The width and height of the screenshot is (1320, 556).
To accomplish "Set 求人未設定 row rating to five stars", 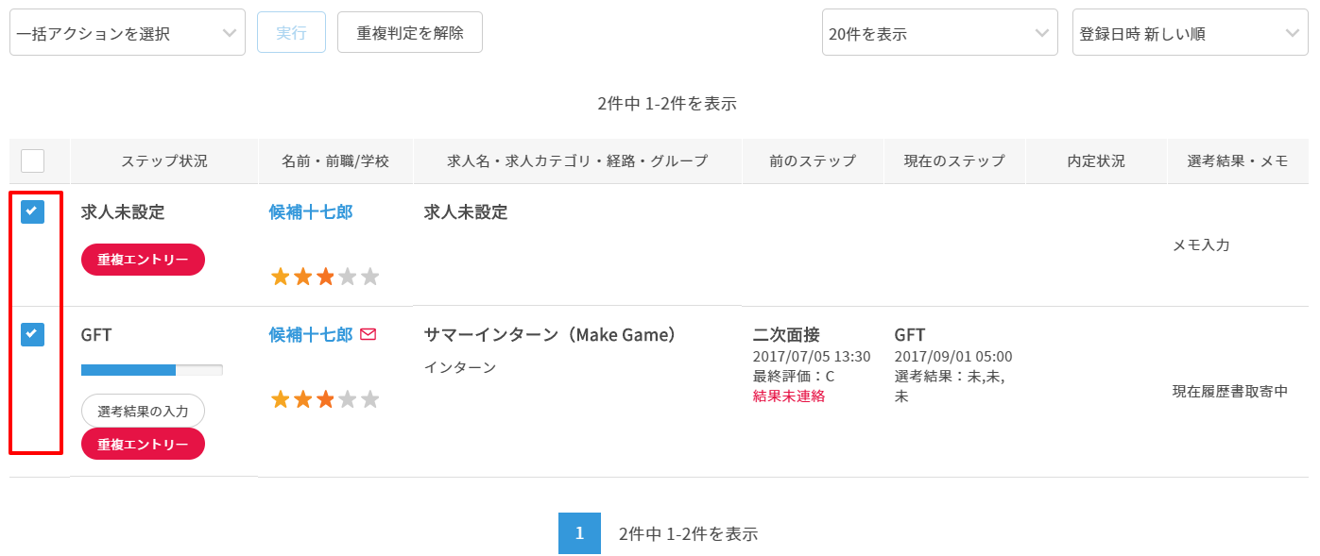I will point(370,277).
